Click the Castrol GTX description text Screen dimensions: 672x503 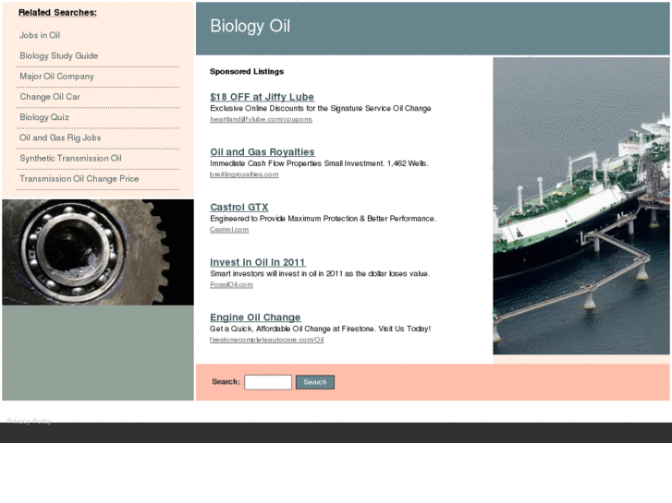(323, 219)
